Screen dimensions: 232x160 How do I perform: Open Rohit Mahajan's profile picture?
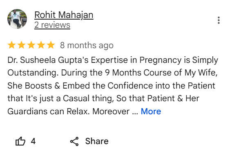pyautogui.click(x=17, y=19)
